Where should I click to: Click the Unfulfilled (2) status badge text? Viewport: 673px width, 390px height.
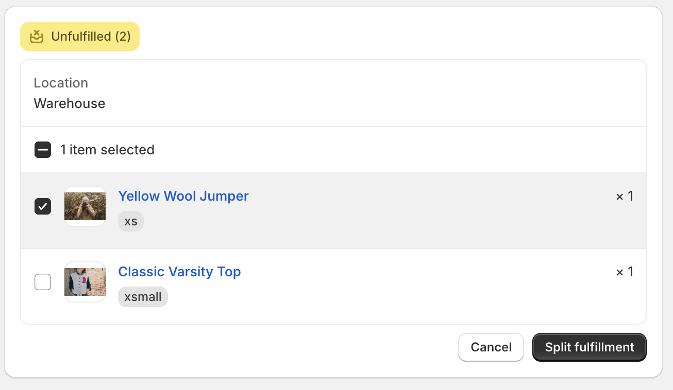point(91,37)
